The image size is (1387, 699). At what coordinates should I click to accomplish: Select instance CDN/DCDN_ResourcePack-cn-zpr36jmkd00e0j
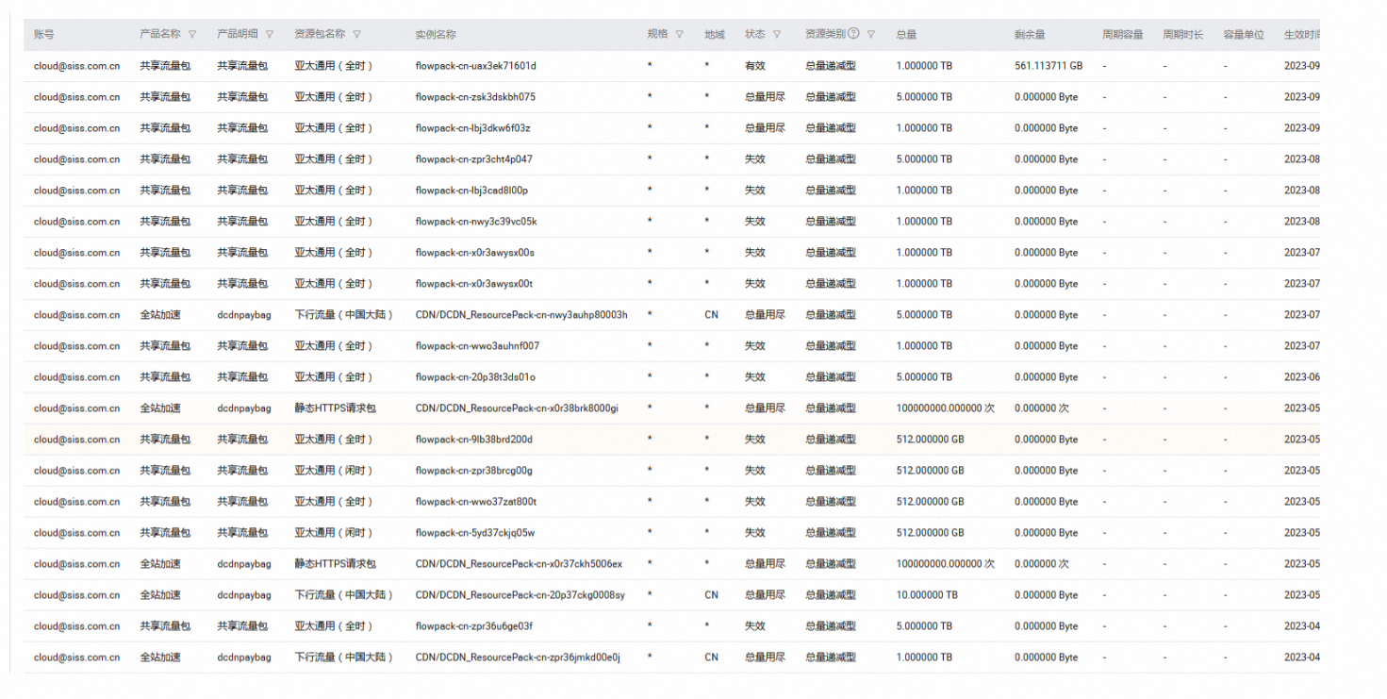[518, 657]
